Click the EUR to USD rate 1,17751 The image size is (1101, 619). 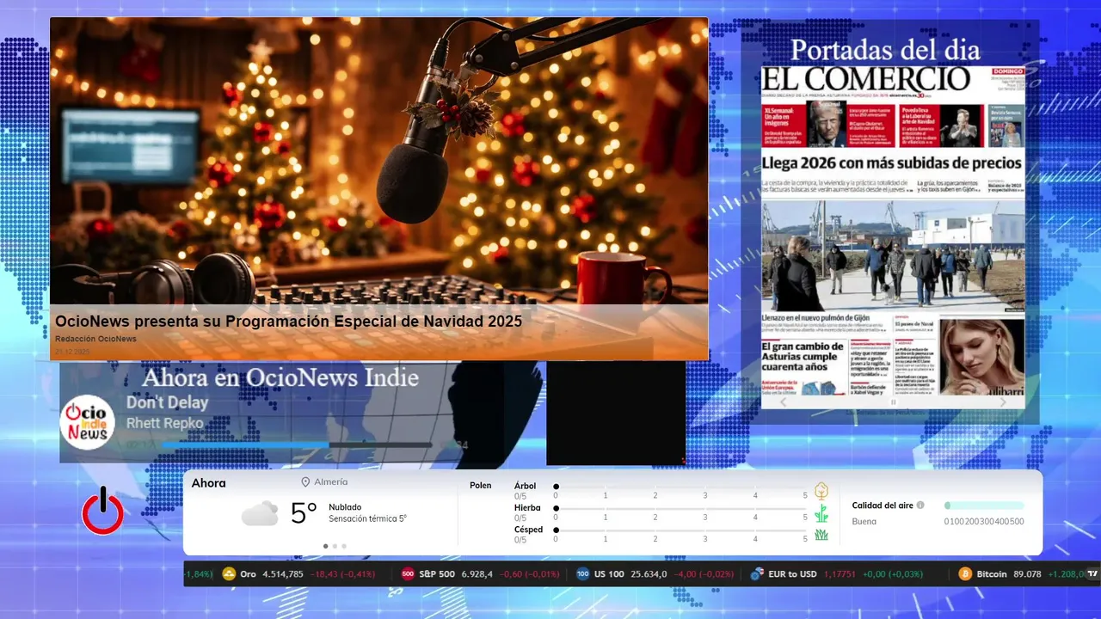coord(840,574)
